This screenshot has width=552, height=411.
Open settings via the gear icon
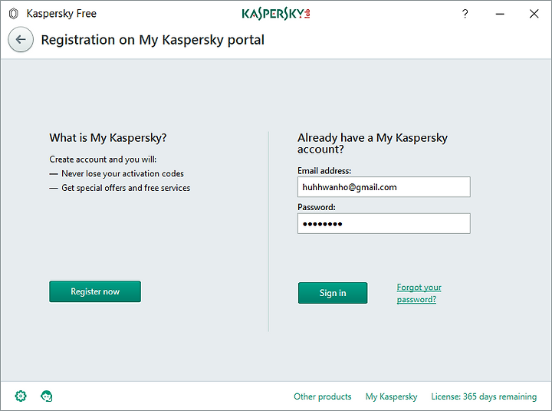click(21, 396)
